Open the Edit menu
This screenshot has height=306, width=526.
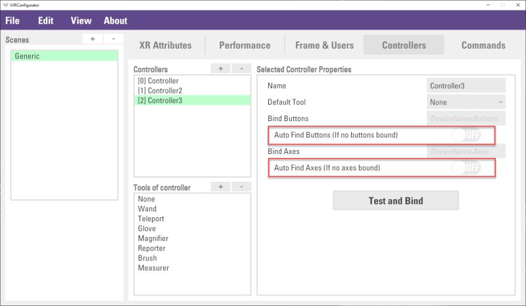coord(45,20)
